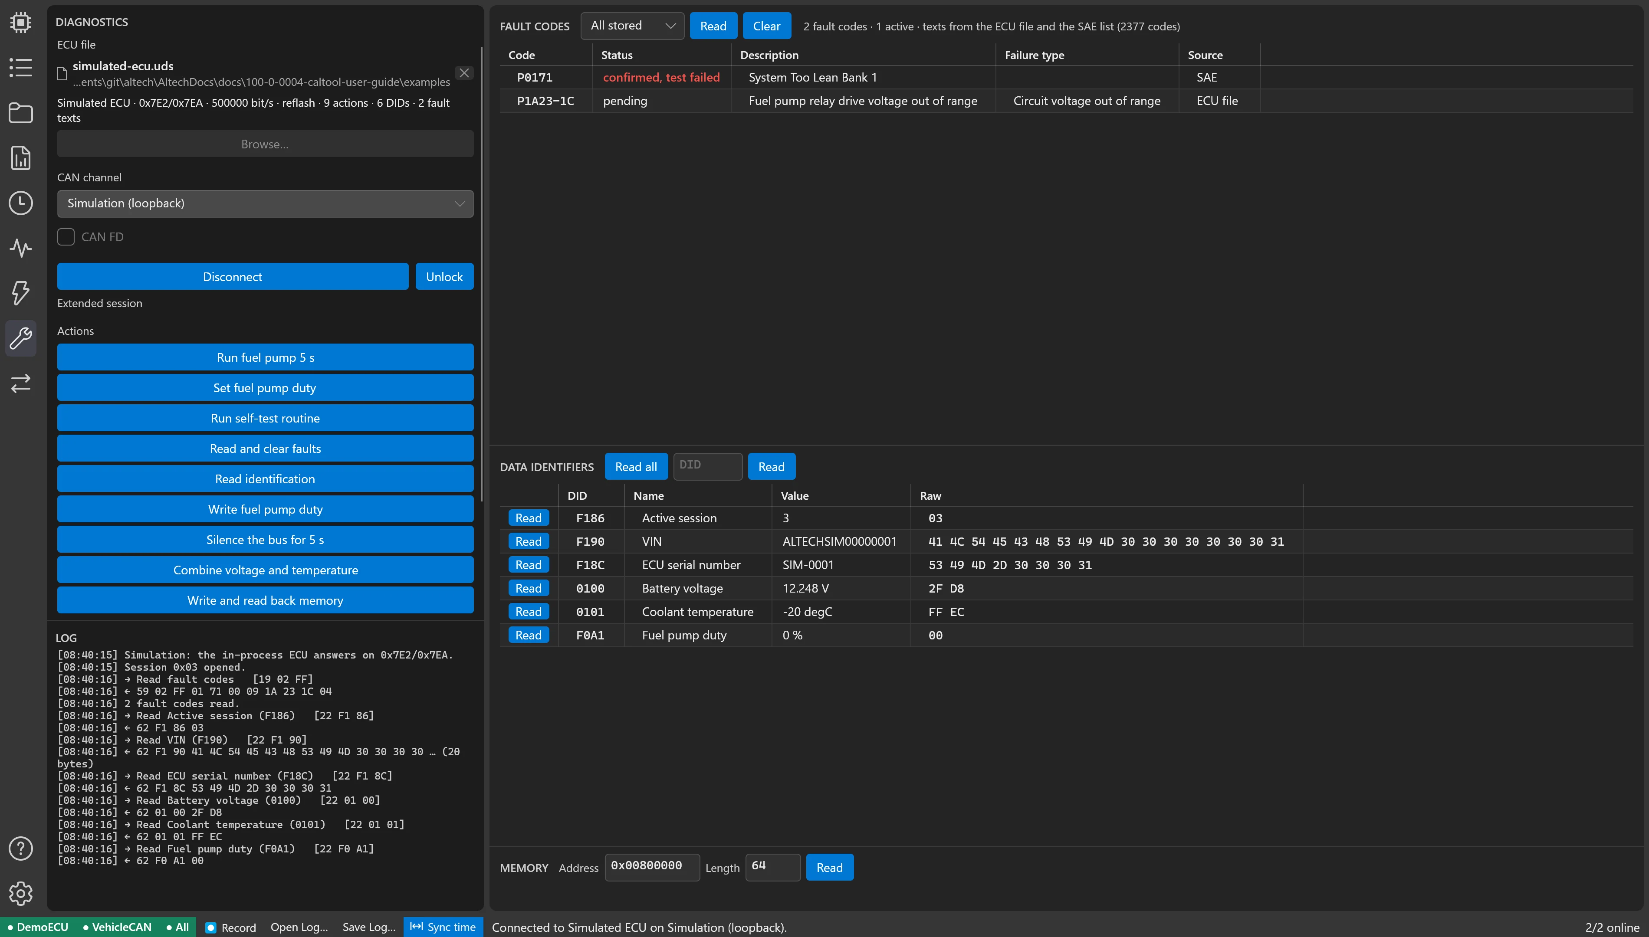The height and width of the screenshot is (937, 1649).
Task: Click the Unlock button
Action: (444, 277)
